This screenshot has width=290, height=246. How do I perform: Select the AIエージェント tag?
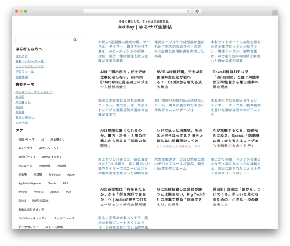tap(49, 148)
